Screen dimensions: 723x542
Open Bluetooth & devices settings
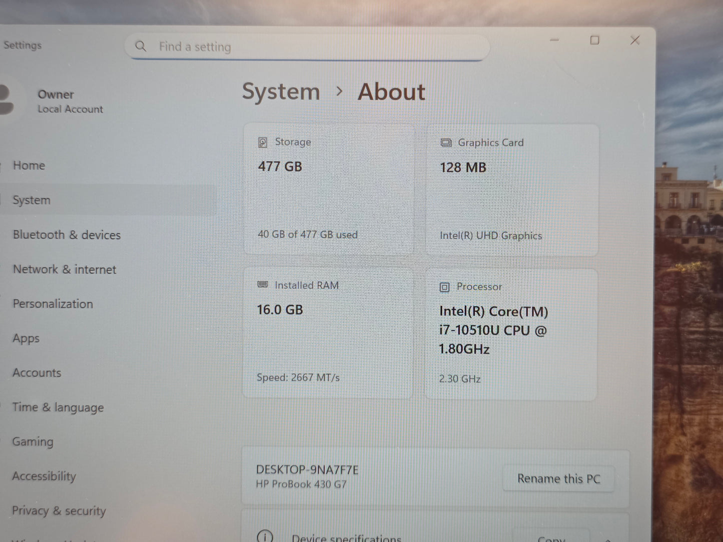coord(67,234)
